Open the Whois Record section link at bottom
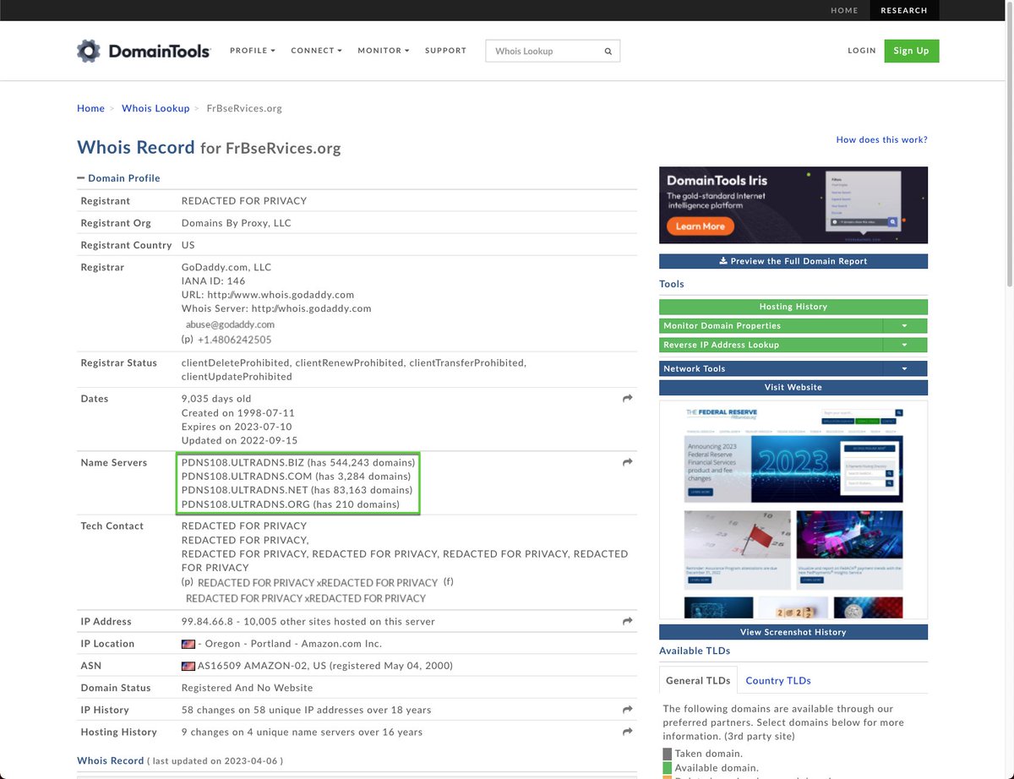Image resolution: width=1014 pixels, height=779 pixels. coord(111,760)
